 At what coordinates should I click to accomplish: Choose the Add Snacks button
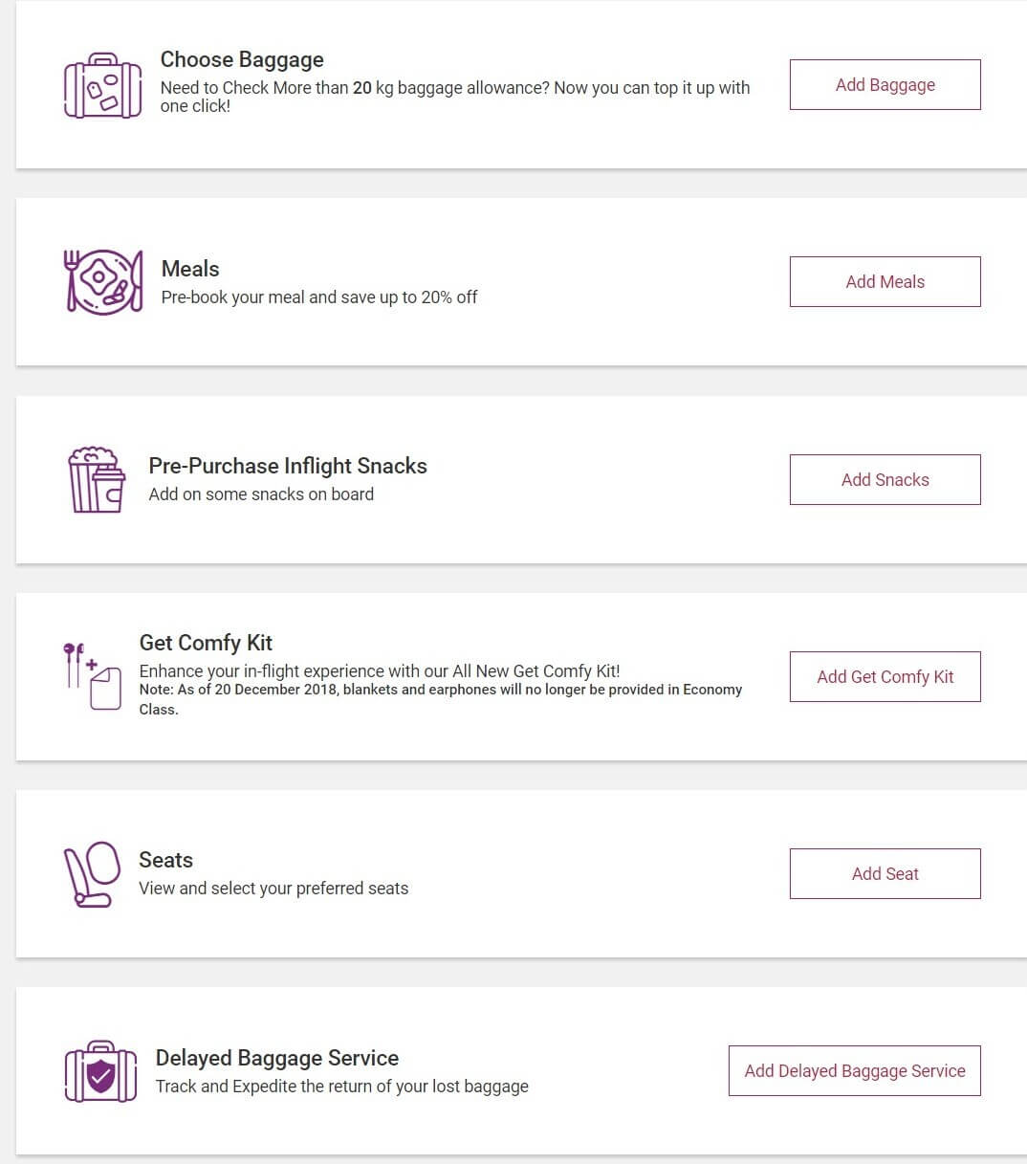click(885, 479)
